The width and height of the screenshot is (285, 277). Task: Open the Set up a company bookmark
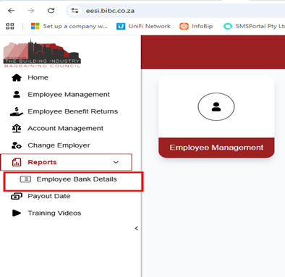tap(69, 26)
